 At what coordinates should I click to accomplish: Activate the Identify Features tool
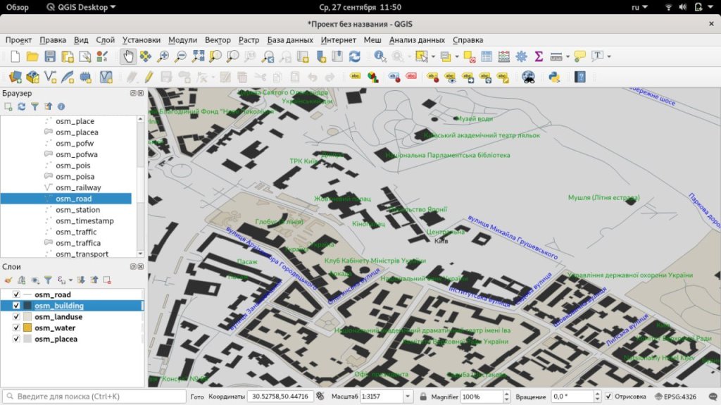tap(380, 56)
